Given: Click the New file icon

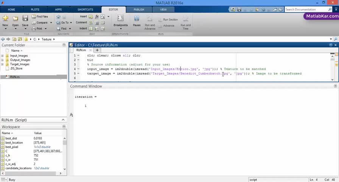Looking at the screenshot, I should point(5,18).
